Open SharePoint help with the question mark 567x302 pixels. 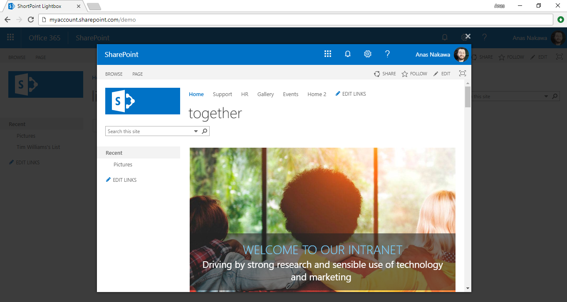pos(387,54)
